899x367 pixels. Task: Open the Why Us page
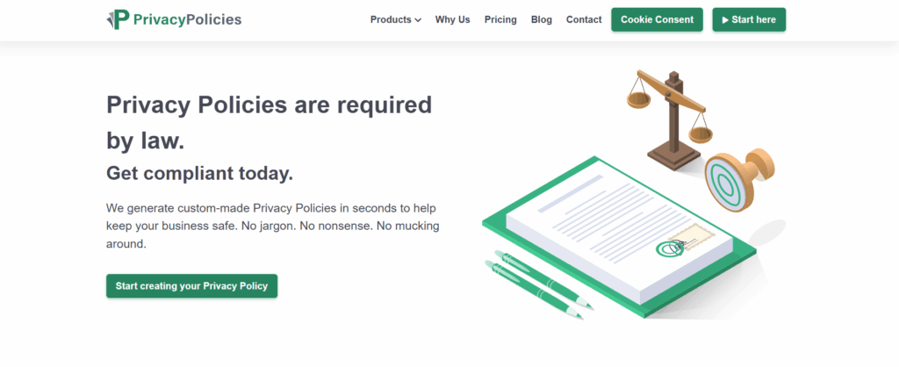click(452, 19)
